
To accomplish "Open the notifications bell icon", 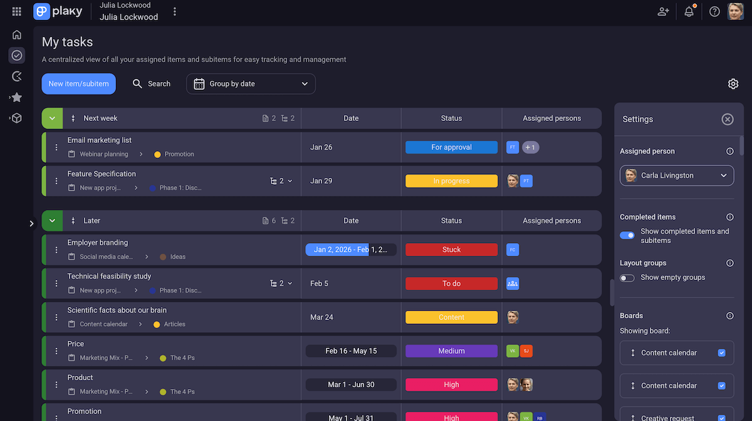I will tap(689, 11).
